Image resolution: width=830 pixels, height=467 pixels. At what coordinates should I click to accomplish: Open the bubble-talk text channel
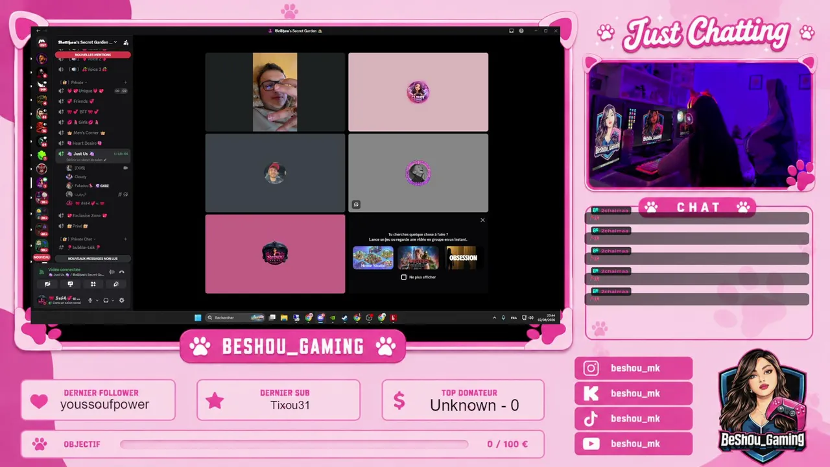(93, 247)
